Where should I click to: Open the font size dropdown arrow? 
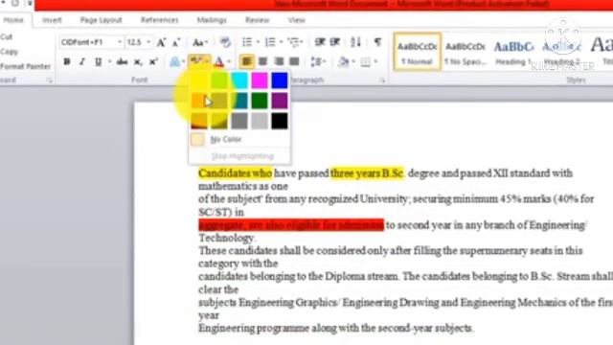[148, 42]
